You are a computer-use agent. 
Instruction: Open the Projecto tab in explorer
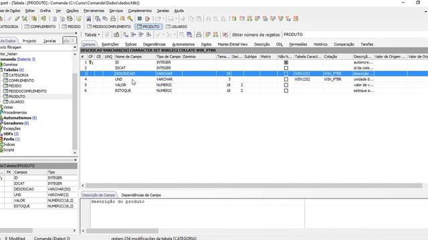(x=29, y=41)
